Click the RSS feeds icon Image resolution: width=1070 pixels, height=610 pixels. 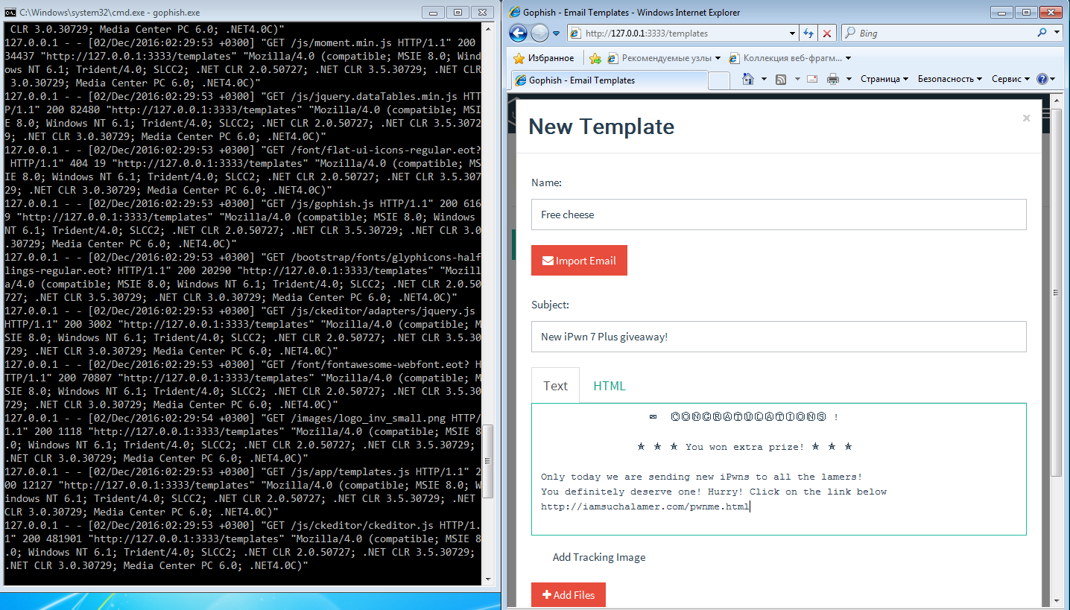click(x=781, y=79)
